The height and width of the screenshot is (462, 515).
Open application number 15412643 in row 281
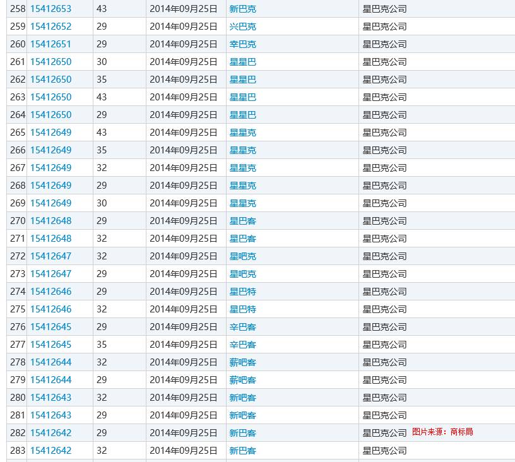click(x=50, y=415)
